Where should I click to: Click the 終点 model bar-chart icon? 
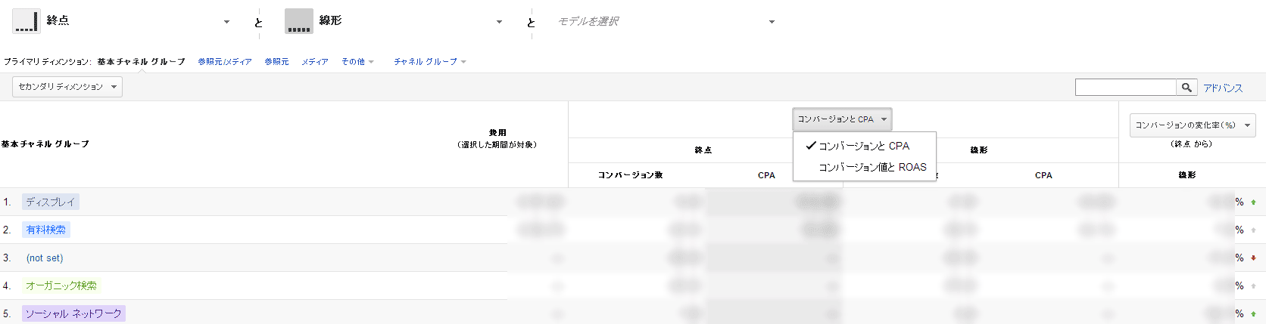click(27, 21)
